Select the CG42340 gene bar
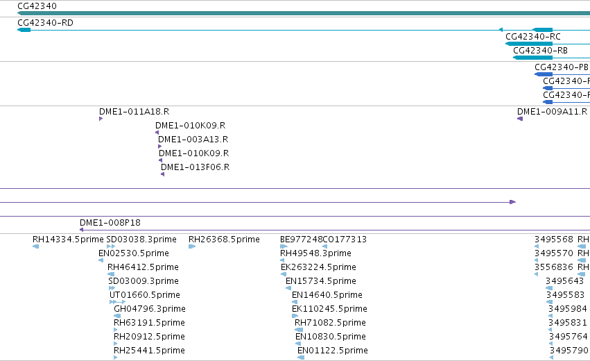 pos(304,13)
